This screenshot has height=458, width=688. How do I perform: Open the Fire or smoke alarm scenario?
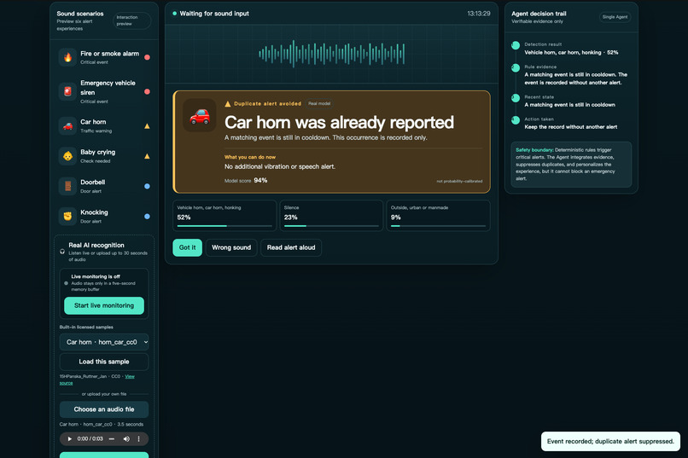[x=104, y=57]
